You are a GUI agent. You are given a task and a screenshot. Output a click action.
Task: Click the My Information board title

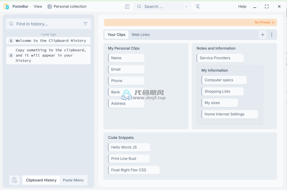coord(215,70)
